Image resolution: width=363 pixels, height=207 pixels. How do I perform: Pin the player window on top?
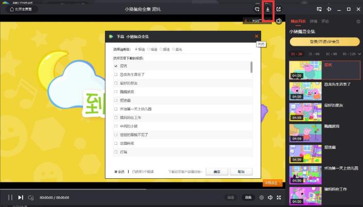tap(329, 9)
